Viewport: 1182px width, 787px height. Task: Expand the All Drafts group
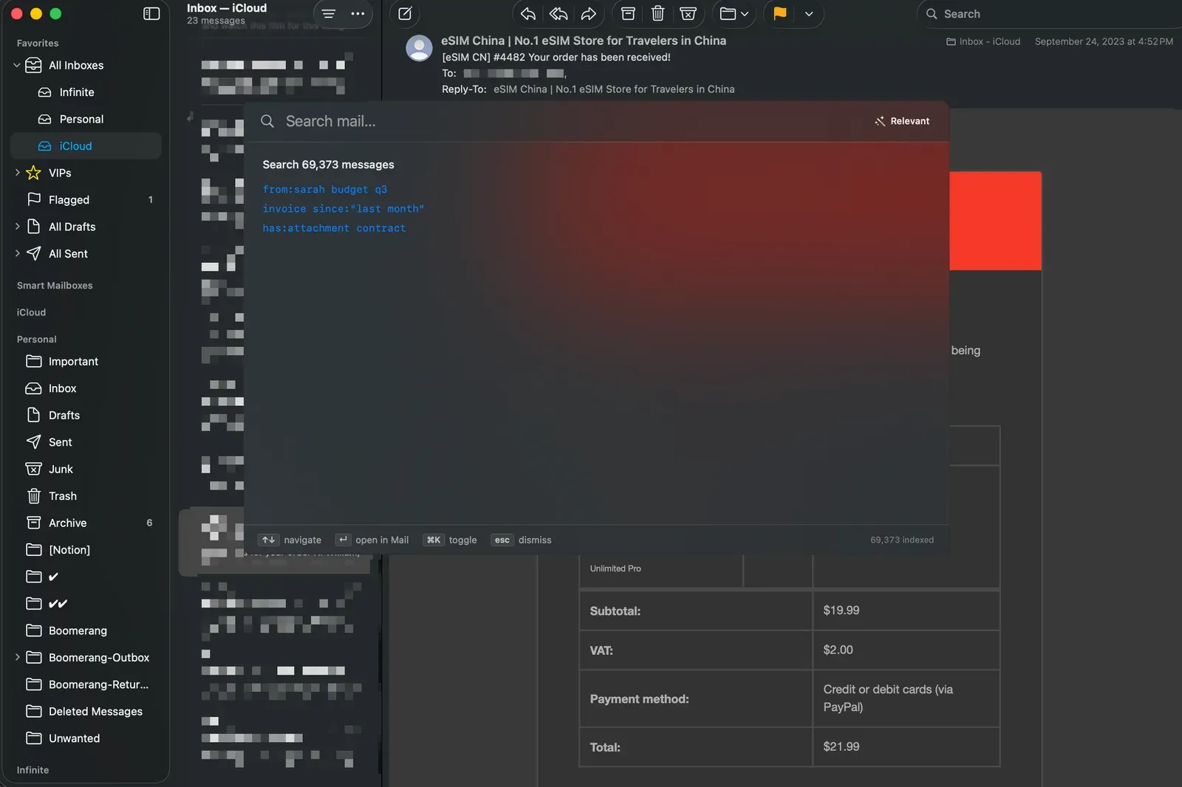click(x=17, y=227)
